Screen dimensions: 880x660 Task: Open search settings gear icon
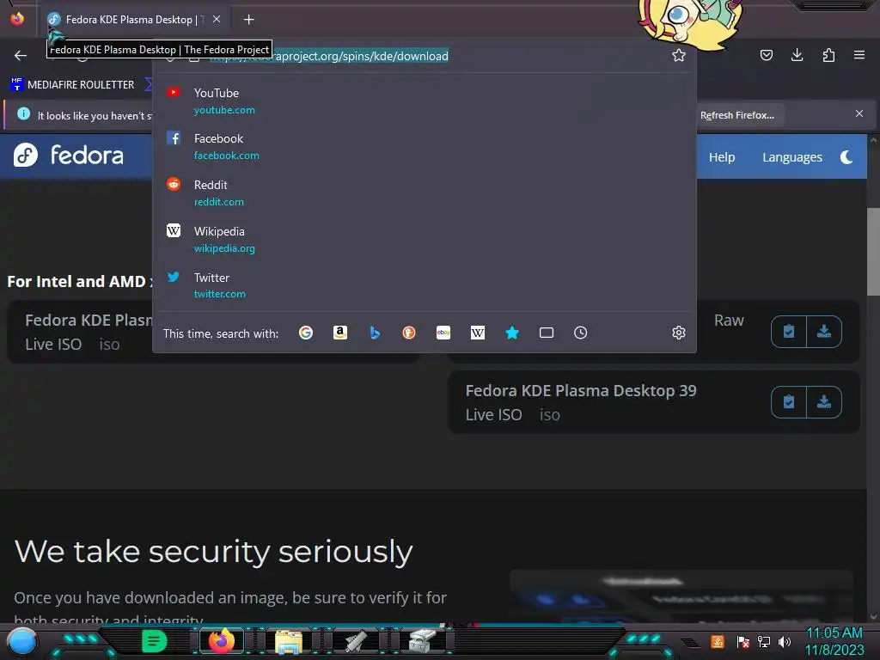click(x=679, y=333)
